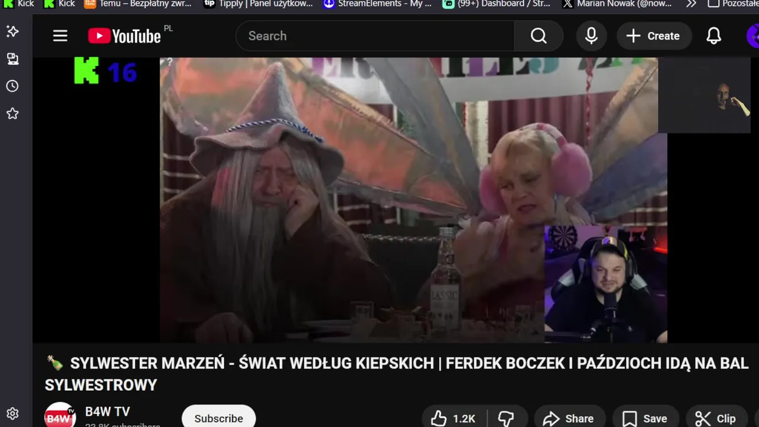
Task: Subscribe to B4W TV
Action: 219,418
